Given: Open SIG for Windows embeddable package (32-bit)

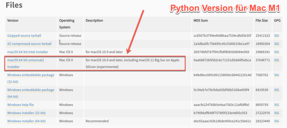Looking at the screenshot, I should tap(277, 75).
